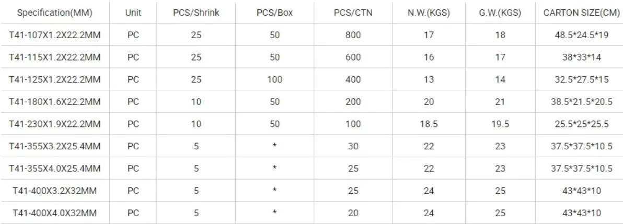Click the T41-125X1.2X22.2MM specification cell

(55, 80)
